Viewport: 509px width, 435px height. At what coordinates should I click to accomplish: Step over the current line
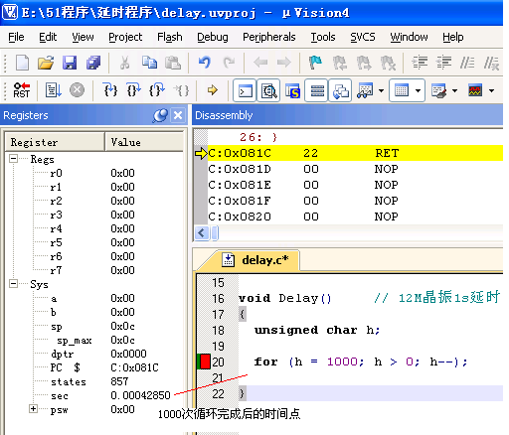tap(134, 90)
